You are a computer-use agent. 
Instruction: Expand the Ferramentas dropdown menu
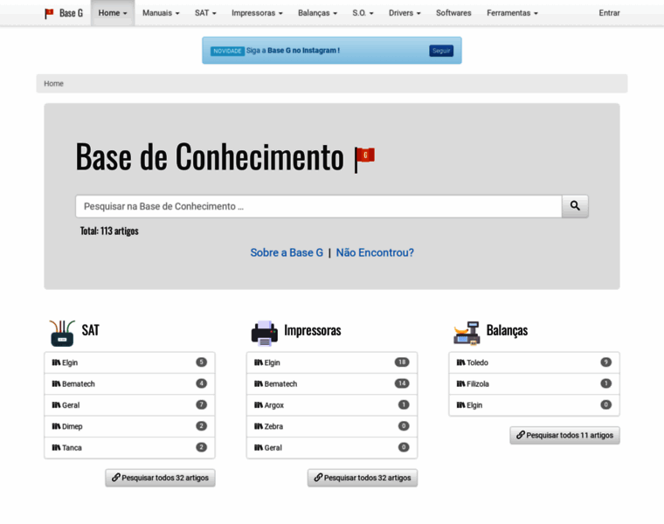tap(512, 13)
